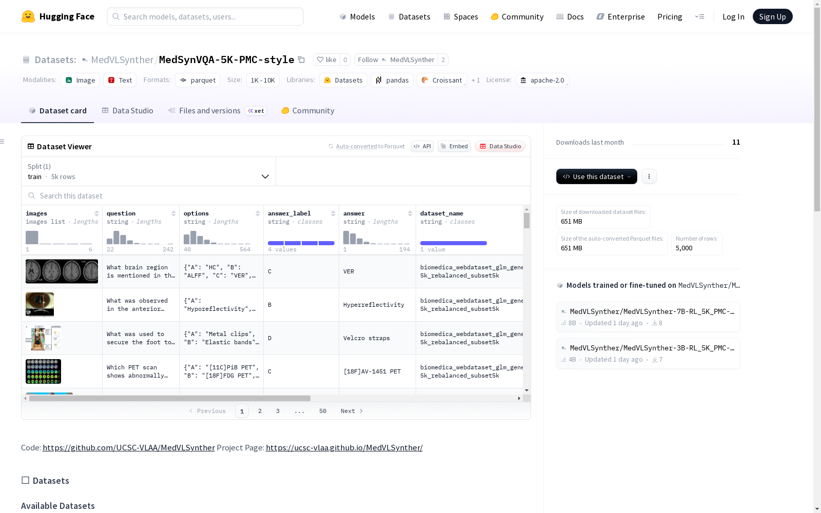Open Docs in the top navigation
Screen dimensions: 821x513
point(570,16)
